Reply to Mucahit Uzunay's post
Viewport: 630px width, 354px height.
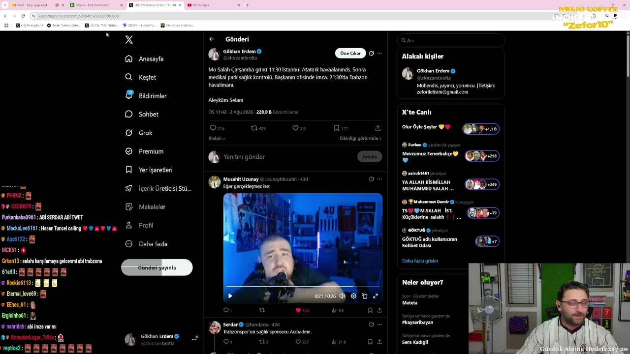tap(226, 310)
